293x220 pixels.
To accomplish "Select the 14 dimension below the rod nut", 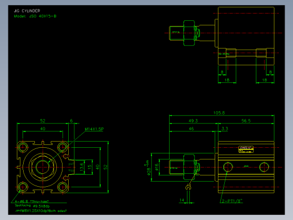I will [x=181, y=200].
